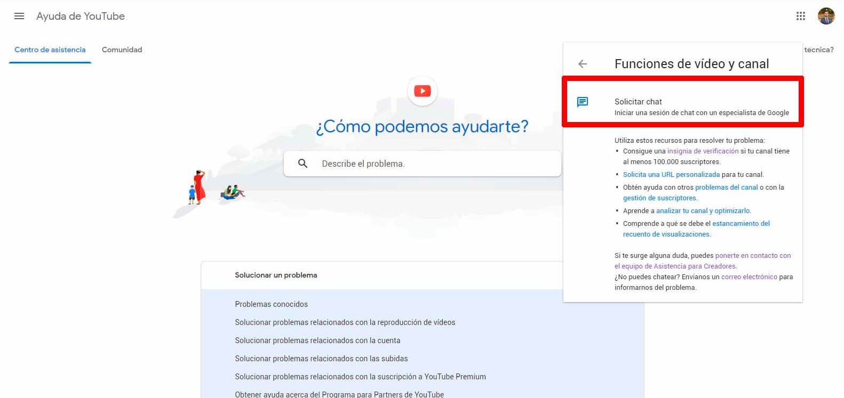Open problemas del canal link

pos(726,188)
